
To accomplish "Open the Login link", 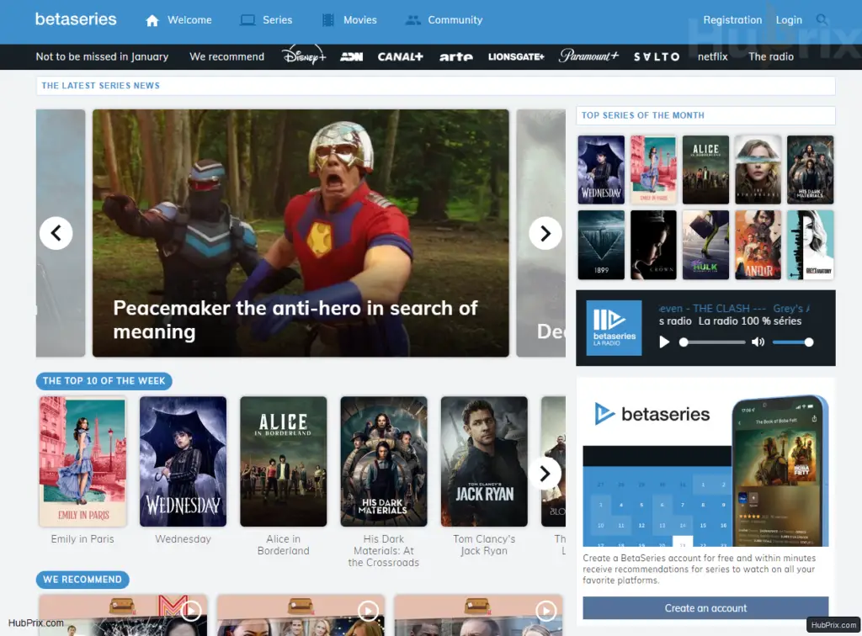I will point(789,20).
